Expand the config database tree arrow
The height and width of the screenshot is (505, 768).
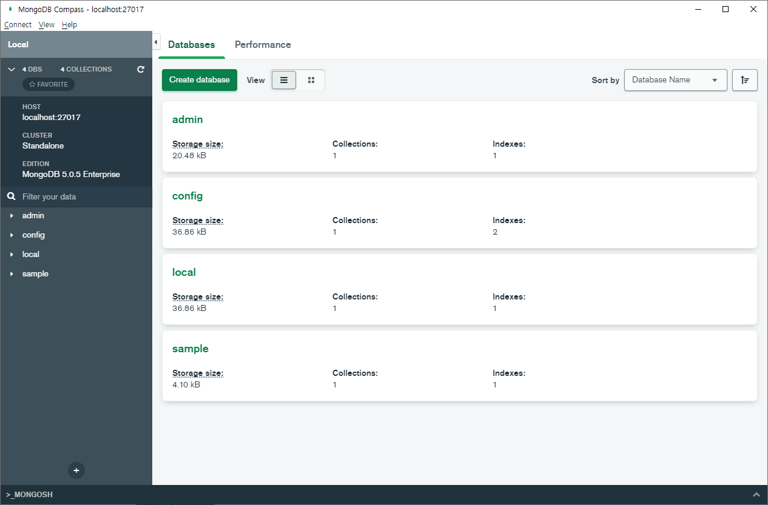coord(12,235)
